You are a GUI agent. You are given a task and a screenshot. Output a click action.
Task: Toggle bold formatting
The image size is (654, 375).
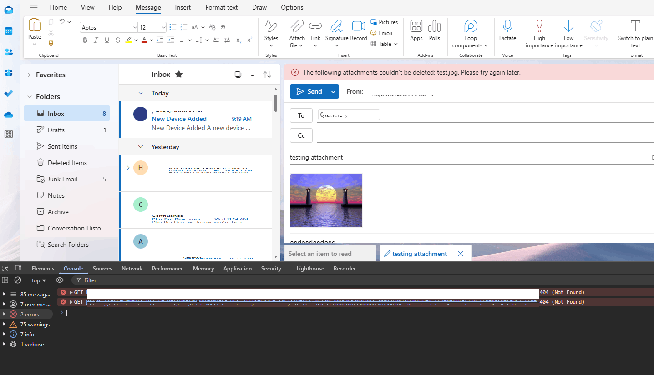[x=85, y=40]
